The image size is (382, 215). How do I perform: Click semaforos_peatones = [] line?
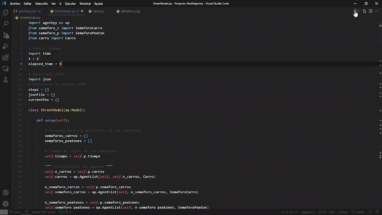click(68, 141)
